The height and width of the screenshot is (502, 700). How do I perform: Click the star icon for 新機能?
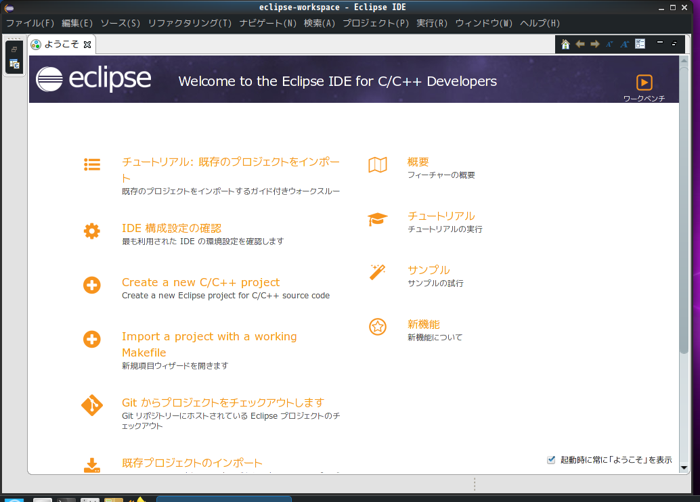(x=378, y=327)
